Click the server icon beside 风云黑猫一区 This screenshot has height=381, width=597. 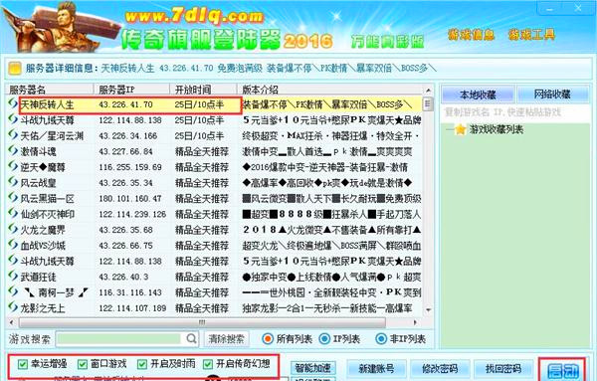[x=13, y=198]
